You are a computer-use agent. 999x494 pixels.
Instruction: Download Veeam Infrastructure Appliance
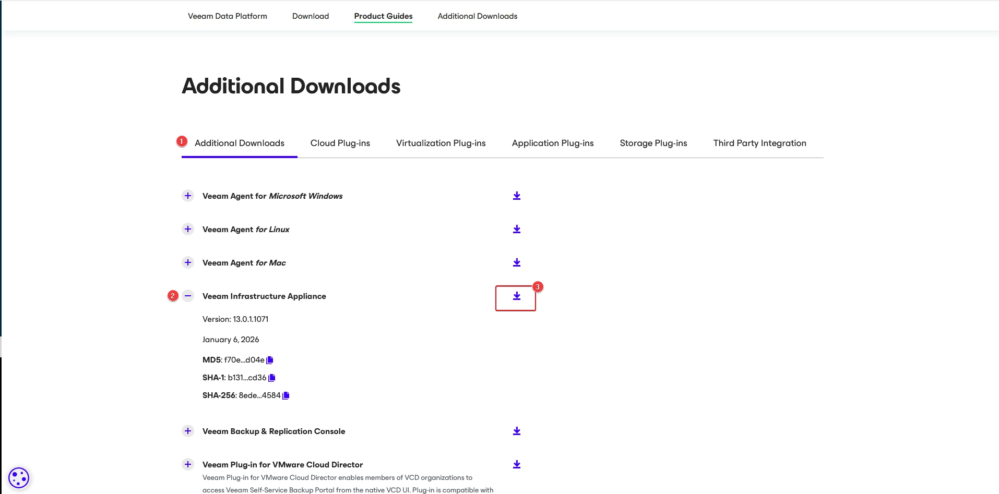point(517,296)
